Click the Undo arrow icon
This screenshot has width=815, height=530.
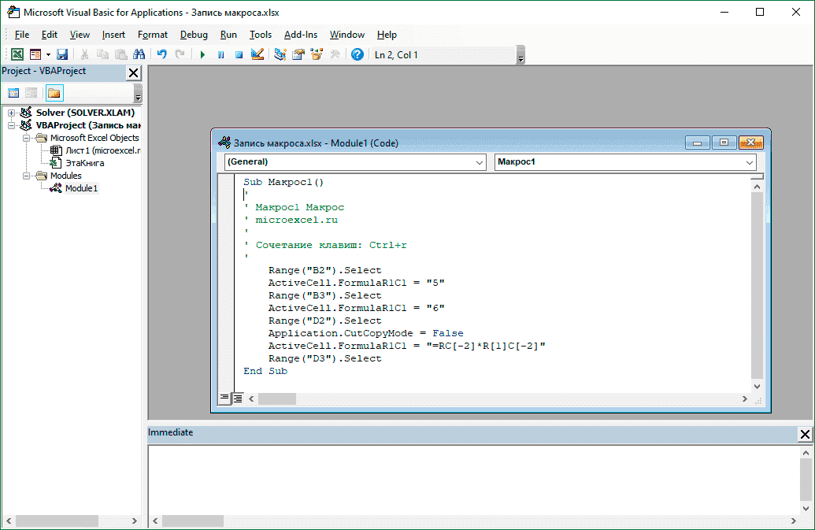162,55
